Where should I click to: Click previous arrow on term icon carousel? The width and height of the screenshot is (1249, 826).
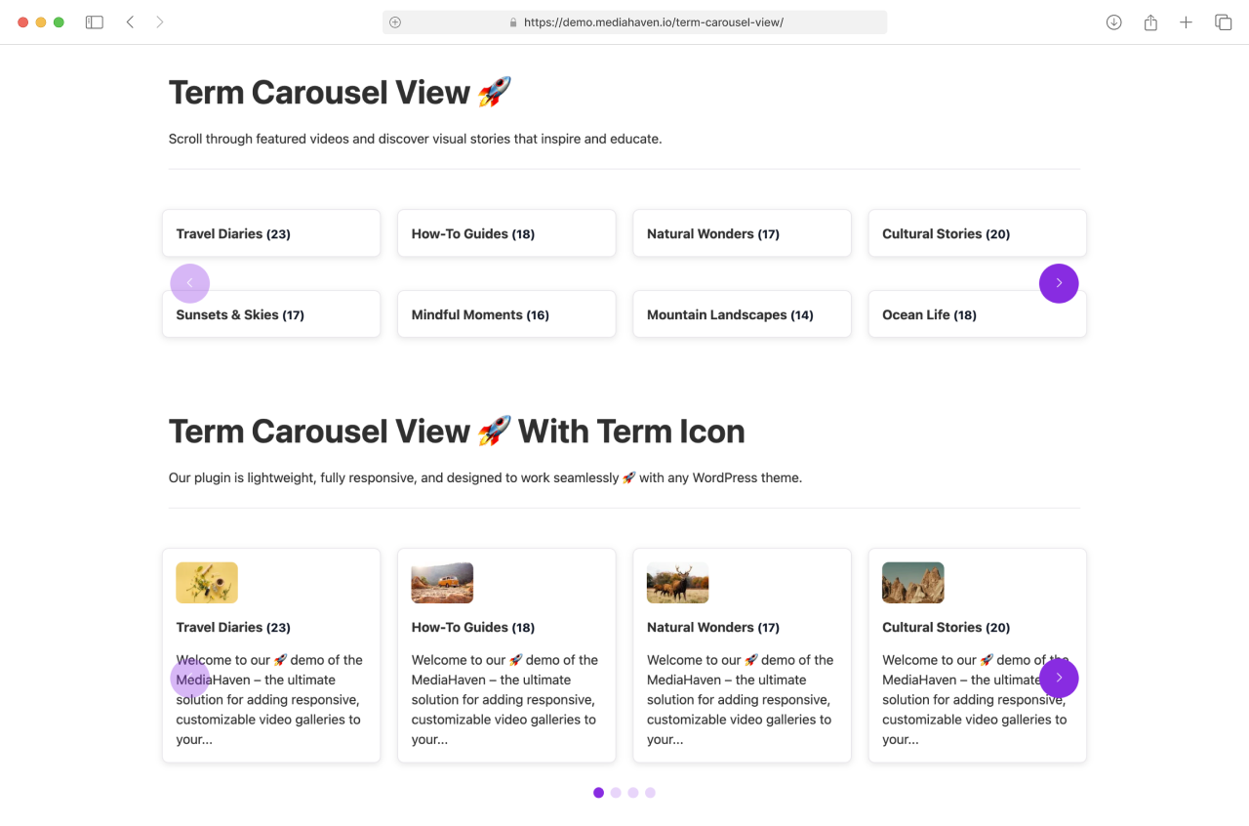(190, 679)
